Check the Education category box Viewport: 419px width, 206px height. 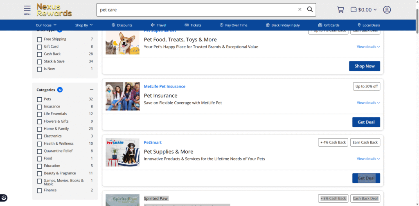39,166
